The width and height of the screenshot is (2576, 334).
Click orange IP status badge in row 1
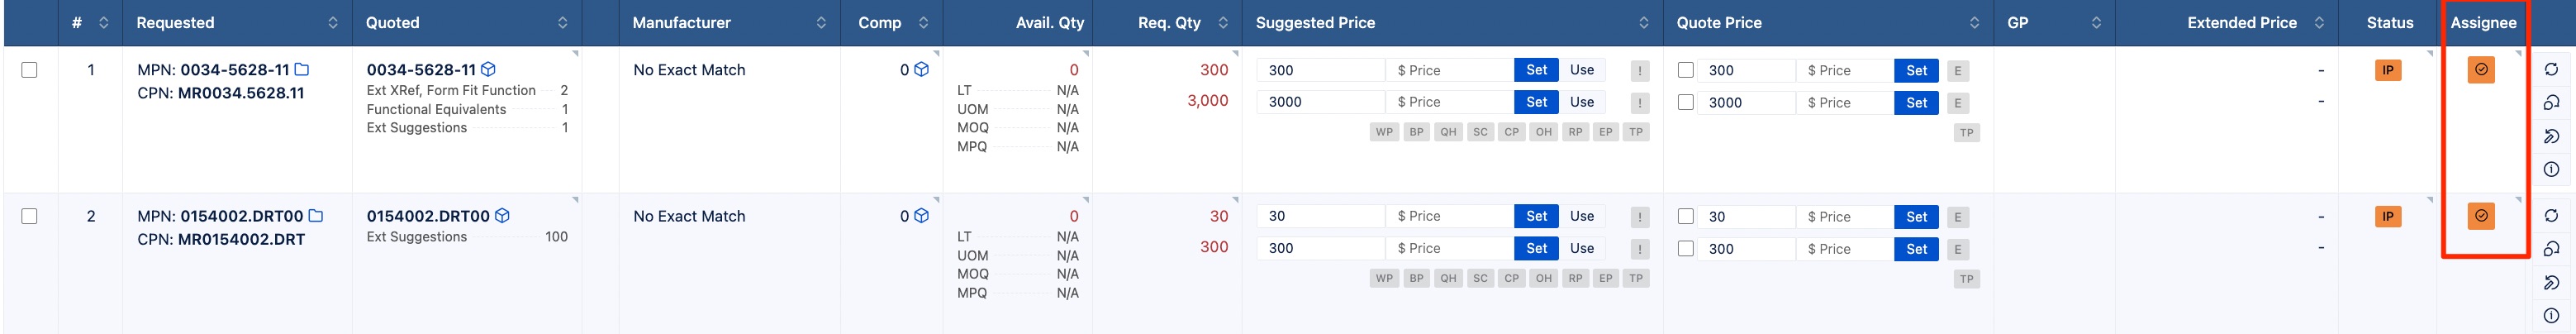click(2388, 70)
